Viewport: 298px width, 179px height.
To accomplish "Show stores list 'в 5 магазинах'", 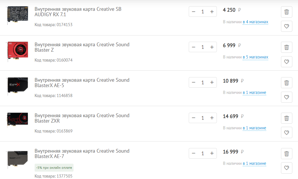I will (x=255, y=57).
